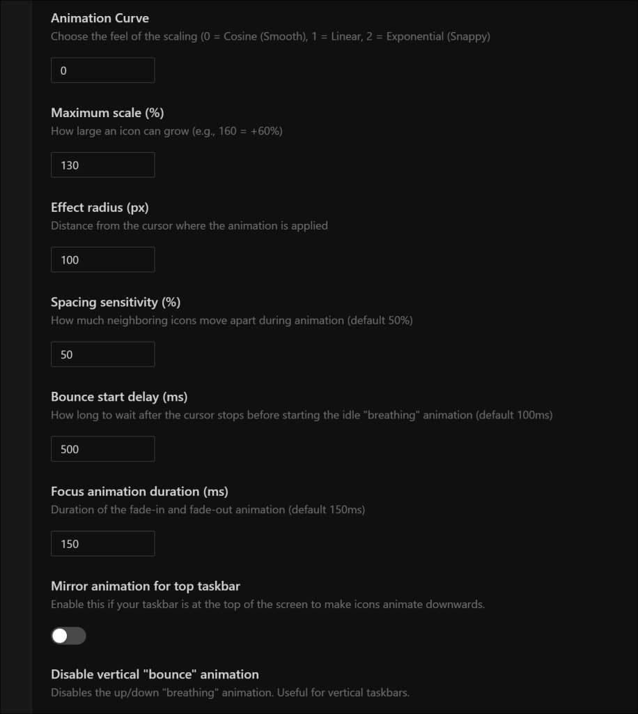This screenshot has height=714, width=638.
Task: Click the Effect radius input field showing 100
Action: 102,259
